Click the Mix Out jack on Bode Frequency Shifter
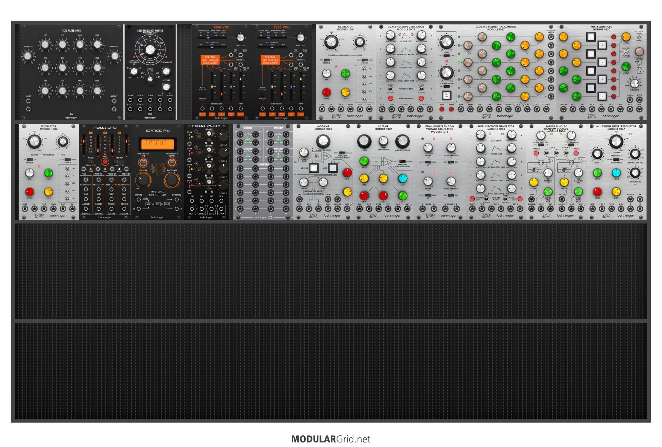This screenshot has height=447, width=662. pyautogui.click(x=170, y=100)
